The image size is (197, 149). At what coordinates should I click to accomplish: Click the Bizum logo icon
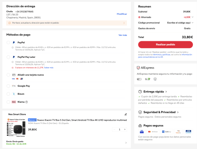(14, 94)
